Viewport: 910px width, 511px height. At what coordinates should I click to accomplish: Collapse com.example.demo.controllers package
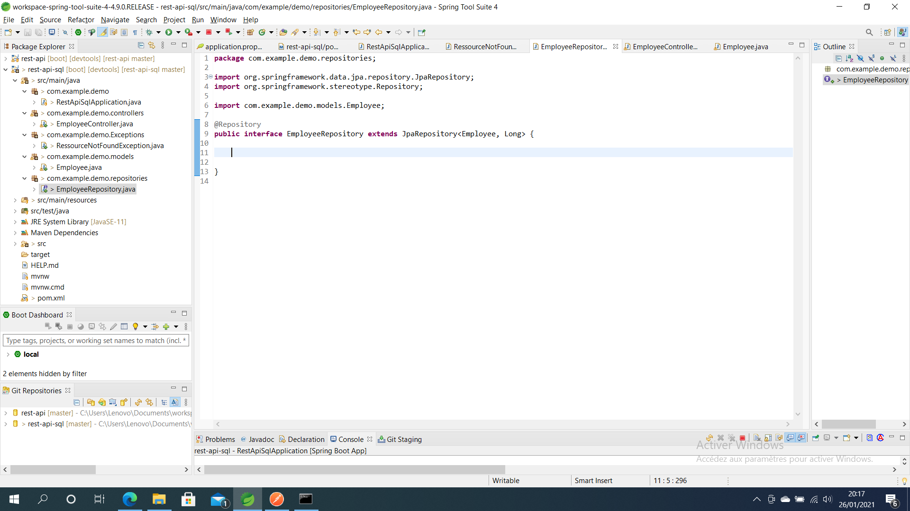click(25, 113)
